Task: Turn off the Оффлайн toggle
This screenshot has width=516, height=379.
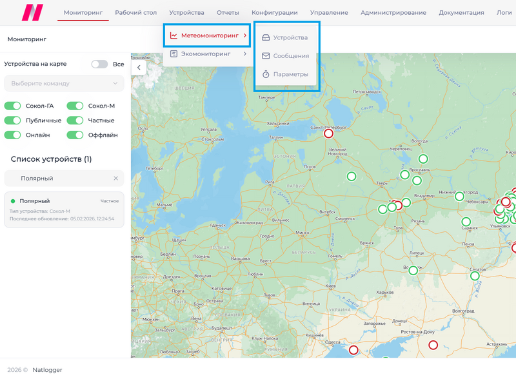Action: pos(75,135)
